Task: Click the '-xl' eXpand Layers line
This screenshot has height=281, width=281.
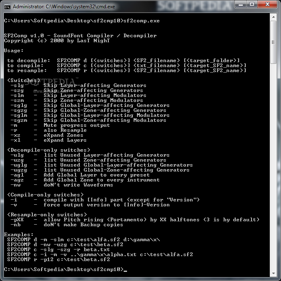Action: (49, 140)
